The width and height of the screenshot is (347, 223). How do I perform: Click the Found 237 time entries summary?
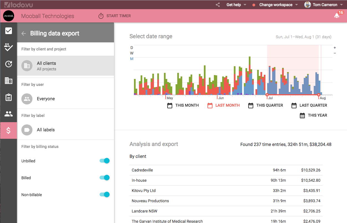[x=286, y=144]
